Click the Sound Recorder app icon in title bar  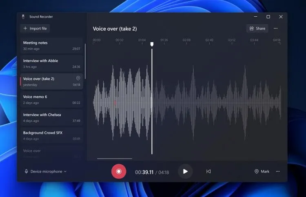[x=23, y=17]
